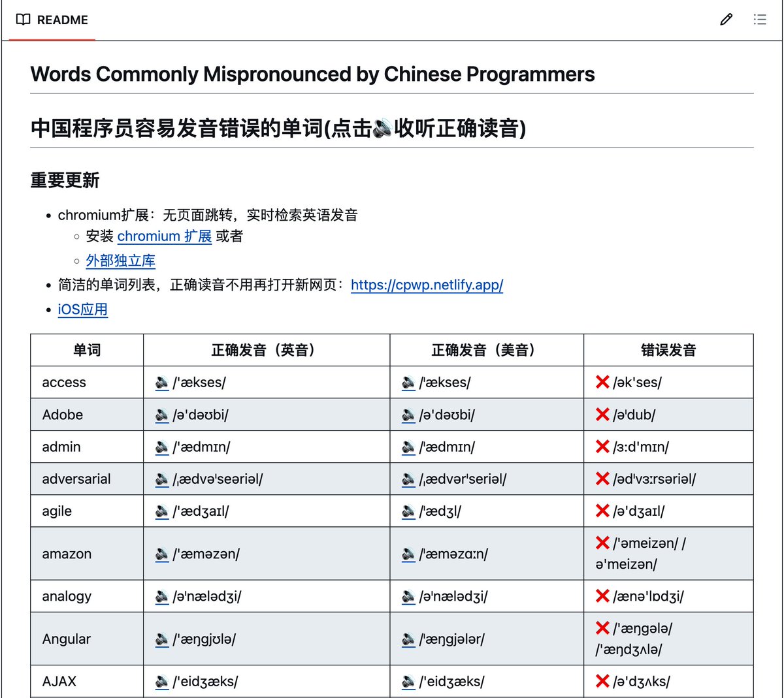Click heading 'Words Commonly Mispronounced by Chinese Programmers'
Viewport: 784px width, 698px height.
pos(312,74)
